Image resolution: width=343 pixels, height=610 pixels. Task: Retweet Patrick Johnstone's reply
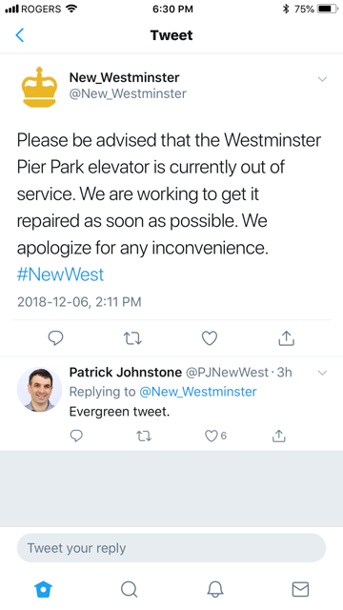[144, 437]
